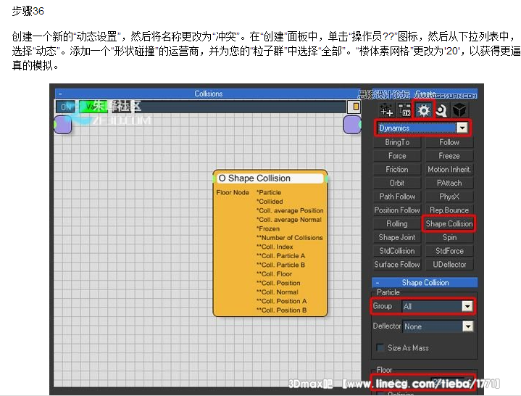This screenshot has width=521, height=396.
Task: Click the Force operator button
Action: [x=397, y=156]
